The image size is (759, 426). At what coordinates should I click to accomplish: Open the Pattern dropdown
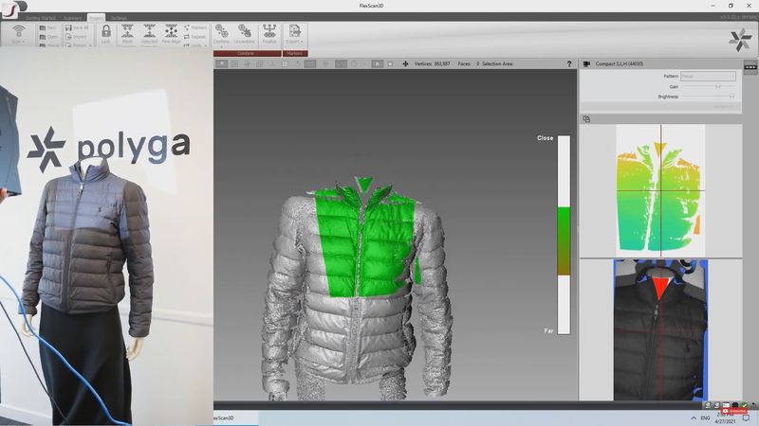(708, 76)
